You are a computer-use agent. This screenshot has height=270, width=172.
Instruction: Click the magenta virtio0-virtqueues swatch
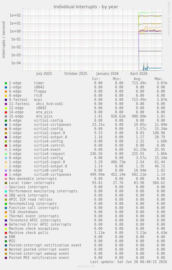click(x=6, y=175)
